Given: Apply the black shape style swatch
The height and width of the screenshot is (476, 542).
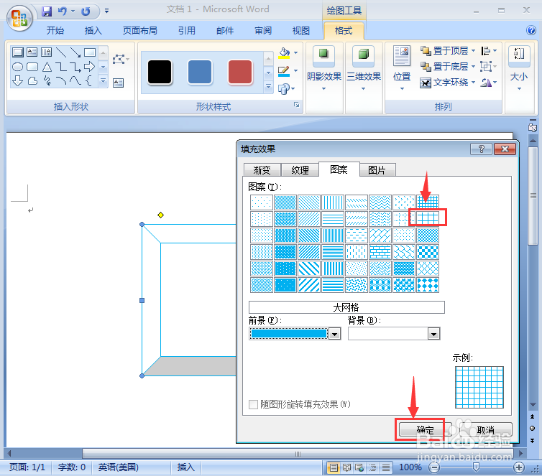Looking at the screenshot, I should [x=160, y=72].
